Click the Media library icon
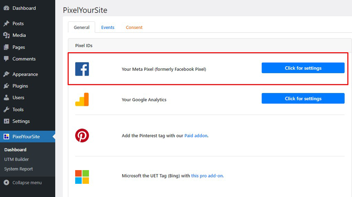 [x=6, y=35]
